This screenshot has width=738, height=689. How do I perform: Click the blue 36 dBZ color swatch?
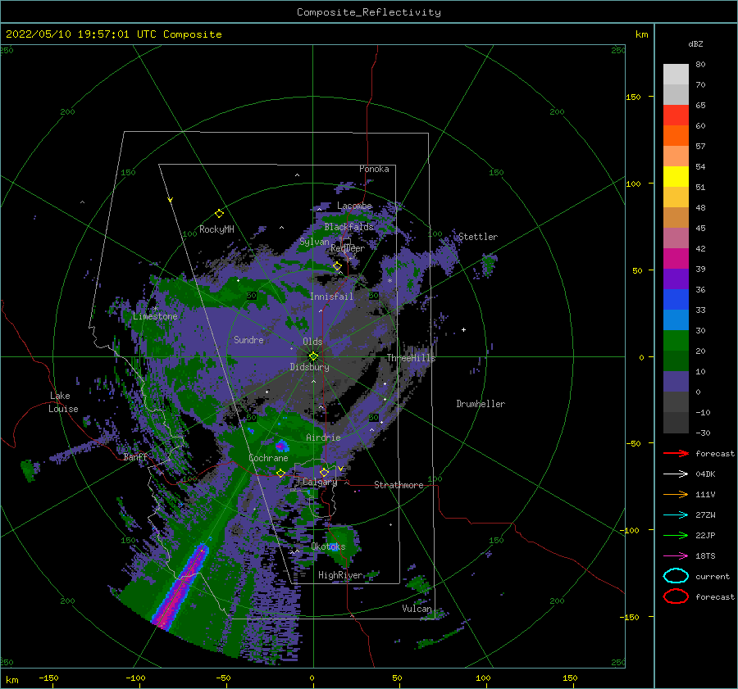click(x=676, y=300)
